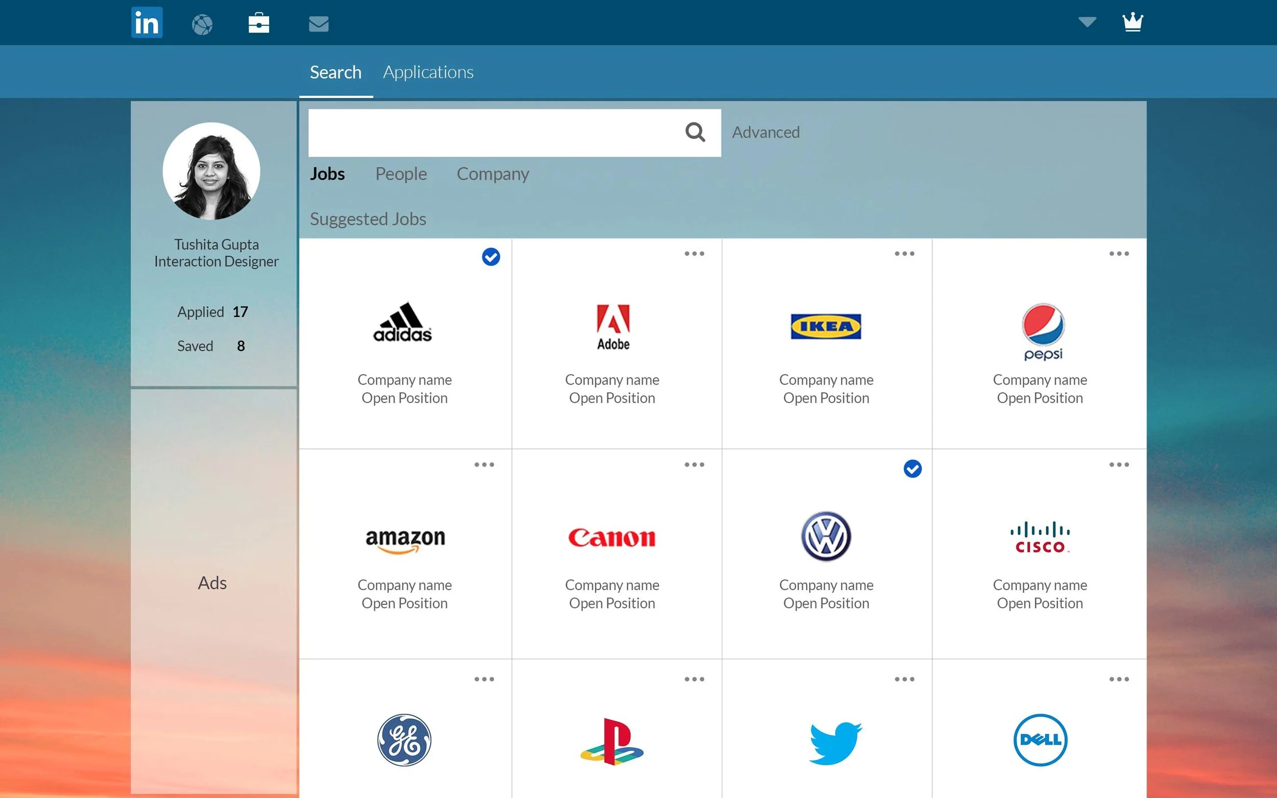The width and height of the screenshot is (1277, 798).
Task: Open the PlayStation logo job
Action: [x=612, y=741]
